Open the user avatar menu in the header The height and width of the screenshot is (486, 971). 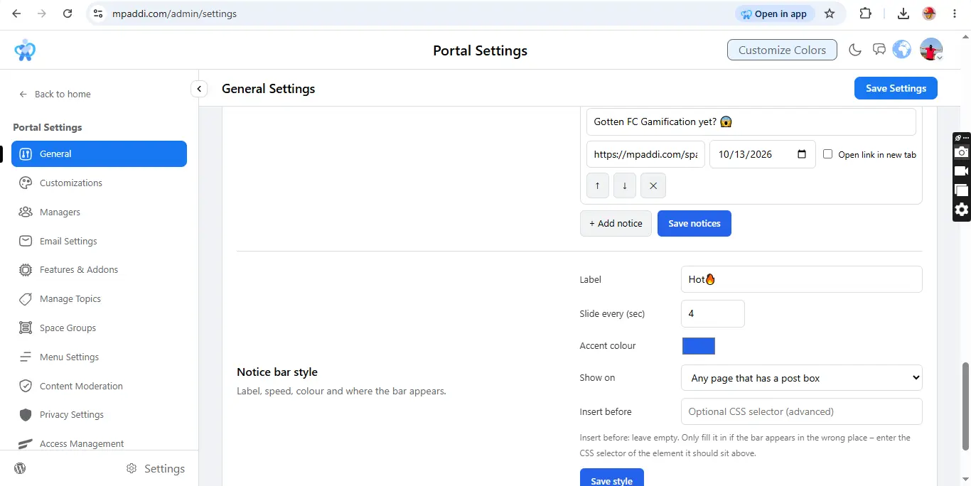(931, 50)
